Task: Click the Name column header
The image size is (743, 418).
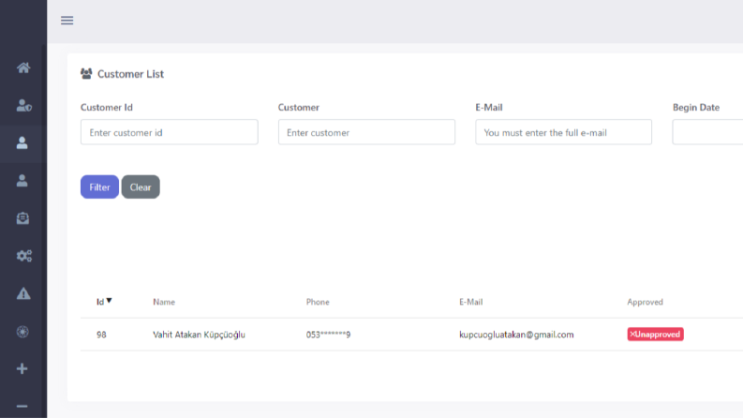Action: pos(164,302)
